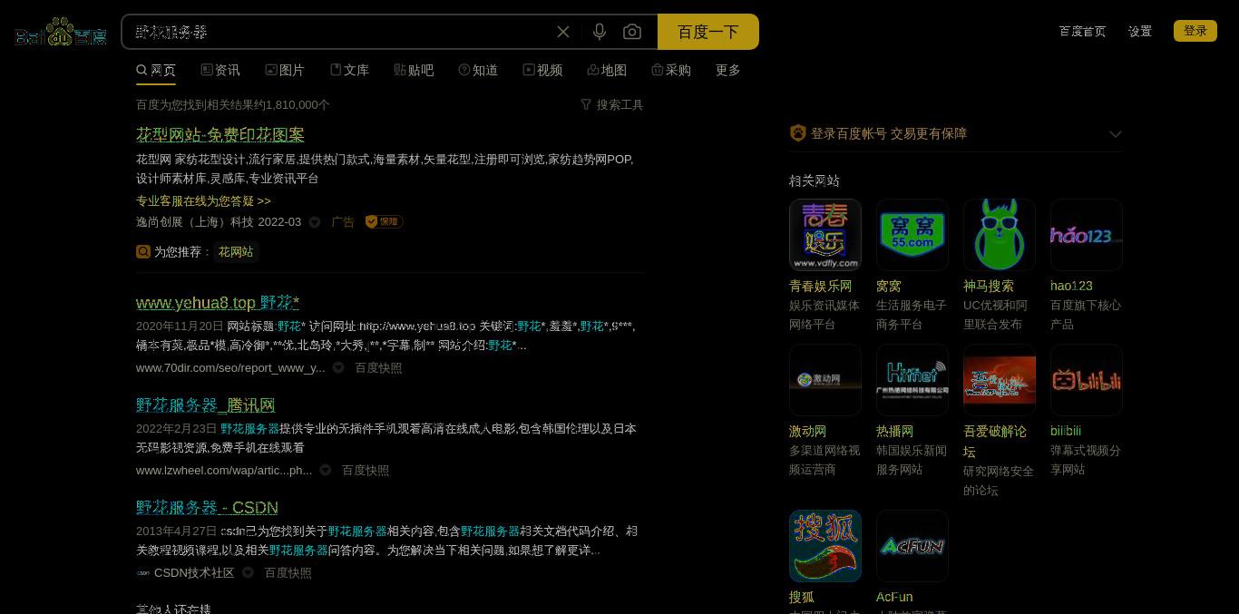Open 百度快照 for CSDN result
Screen dimensions: 1239x614
point(288,572)
